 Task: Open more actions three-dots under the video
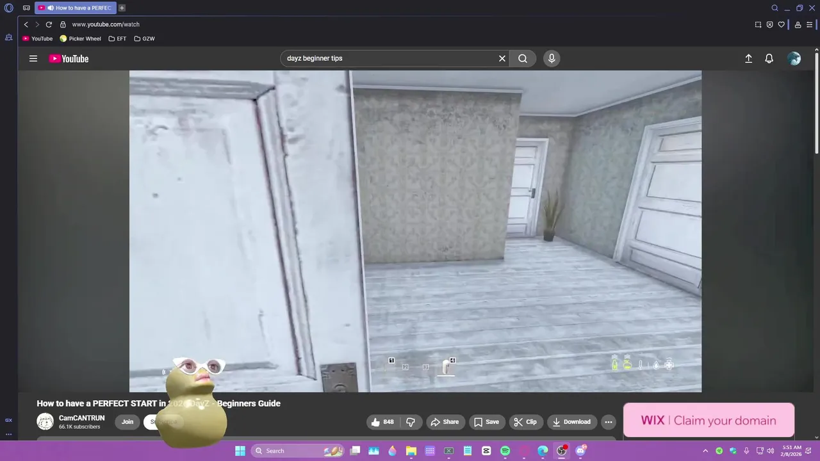609,421
